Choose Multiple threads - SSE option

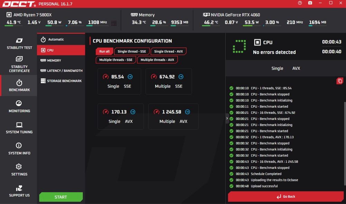(x=116, y=60)
